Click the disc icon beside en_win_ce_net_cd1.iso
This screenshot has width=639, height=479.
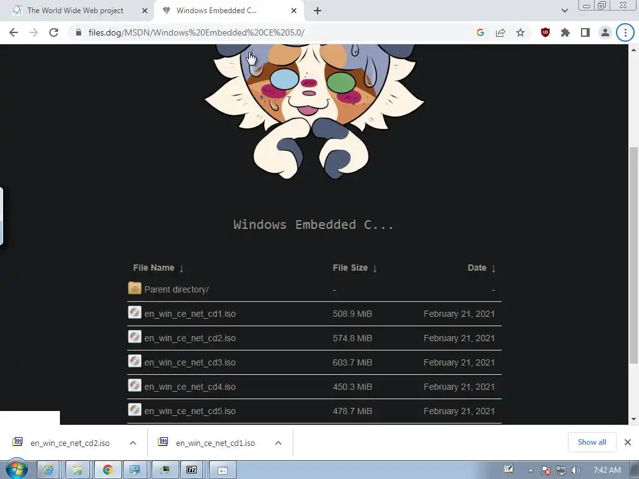tap(135, 312)
